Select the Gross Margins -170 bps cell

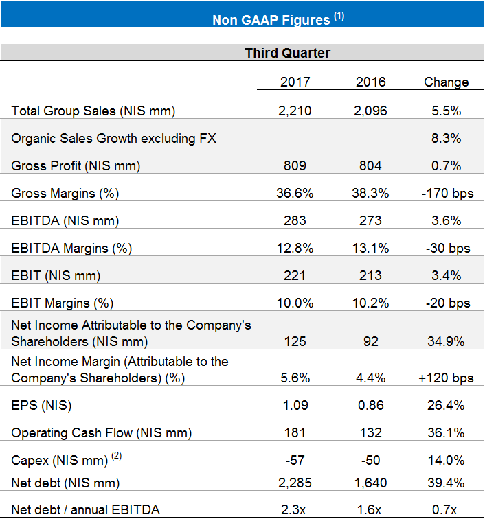point(446,193)
